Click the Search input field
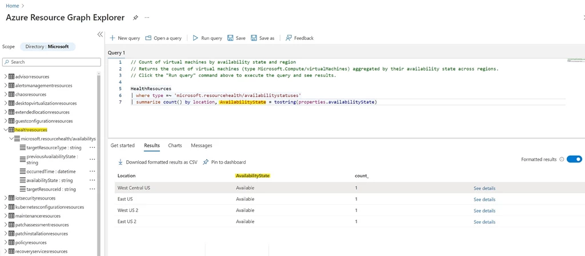Screen dimensions: 585x256 click(50, 62)
